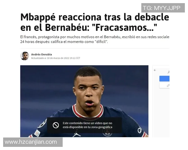
Task: Click the partial letter heading in side panel
Action: pyautogui.click(x=169, y=72)
